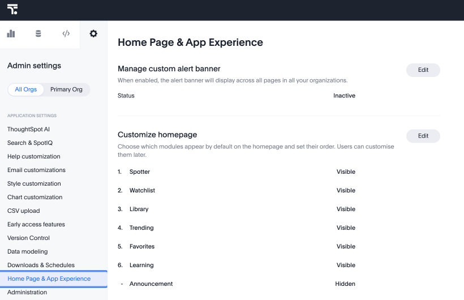Open Style customization page
The image size is (464, 300).
click(34, 183)
